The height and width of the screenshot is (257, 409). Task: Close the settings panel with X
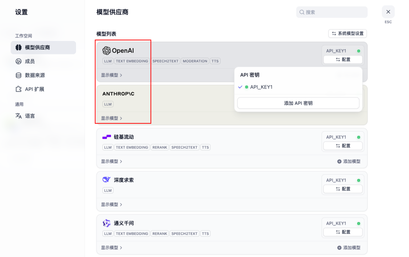pos(388,12)
